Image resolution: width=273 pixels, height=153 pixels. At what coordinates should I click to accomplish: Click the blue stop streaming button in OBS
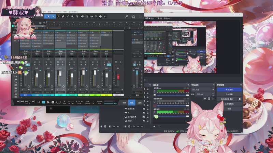click(x=229, y=89)
